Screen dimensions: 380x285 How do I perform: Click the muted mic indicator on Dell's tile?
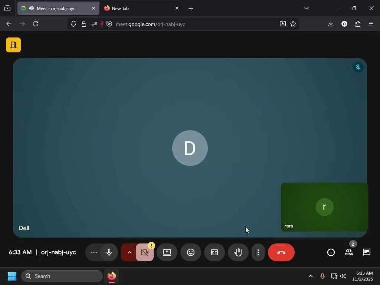coord(358,67)
